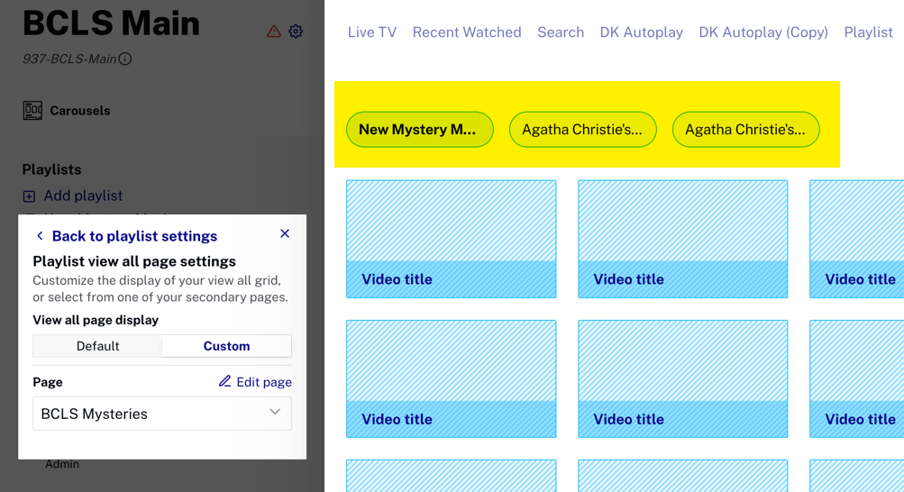The image size is (904, 492).
Task: Open the BCLS Mysteries page dropdown
Action: [162, 414]
